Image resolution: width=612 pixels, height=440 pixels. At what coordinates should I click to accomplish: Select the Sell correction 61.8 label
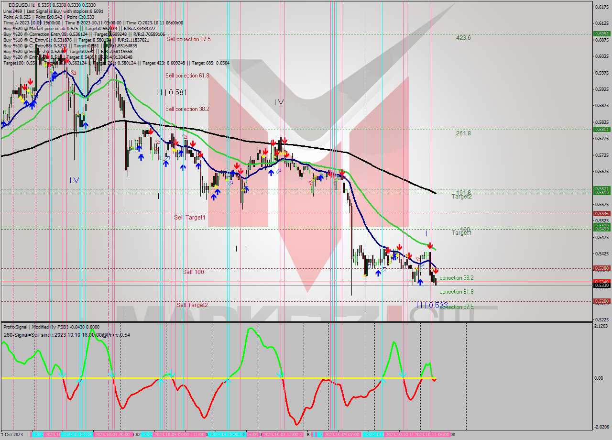[187, 76]
